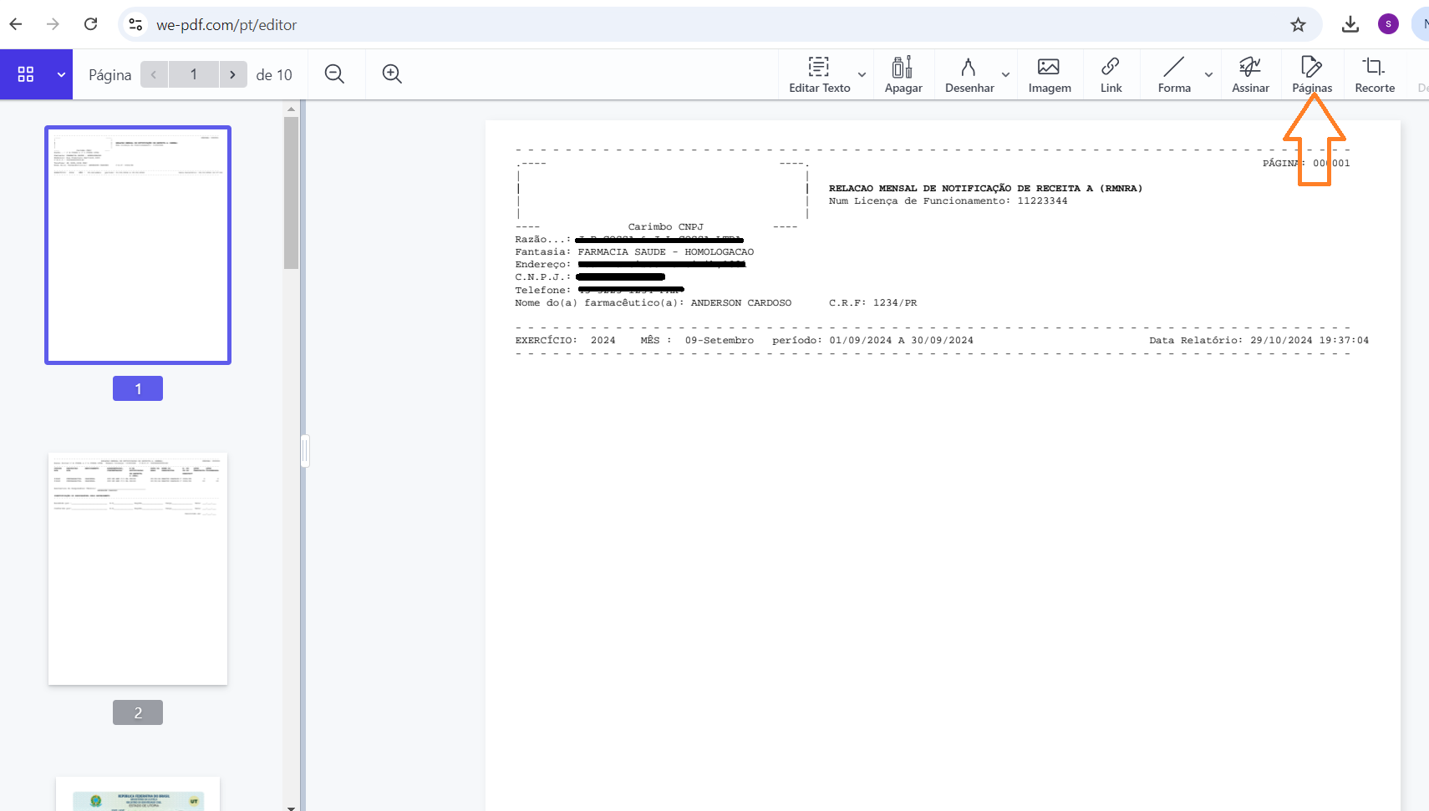The width and height of the screenshot is (1429, 811).
Task: Open the Assinar signature tool
Action: pos(1249,74)
